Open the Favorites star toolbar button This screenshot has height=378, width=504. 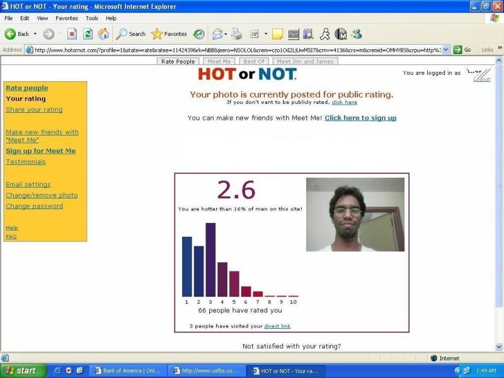(169, 34)
